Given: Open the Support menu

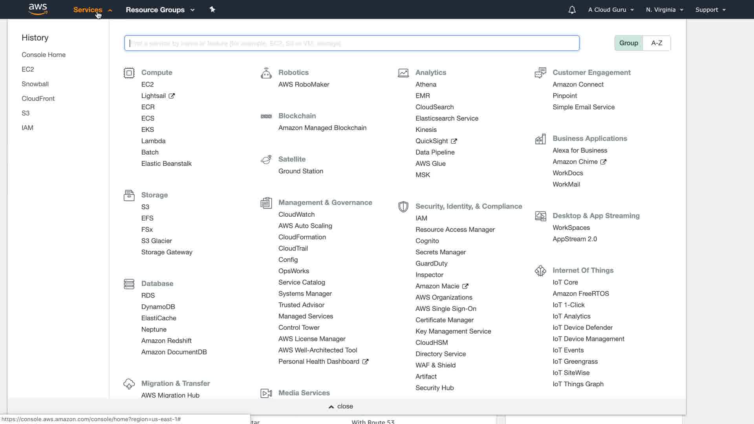Looking at the screenshot, I should (710, 10).
